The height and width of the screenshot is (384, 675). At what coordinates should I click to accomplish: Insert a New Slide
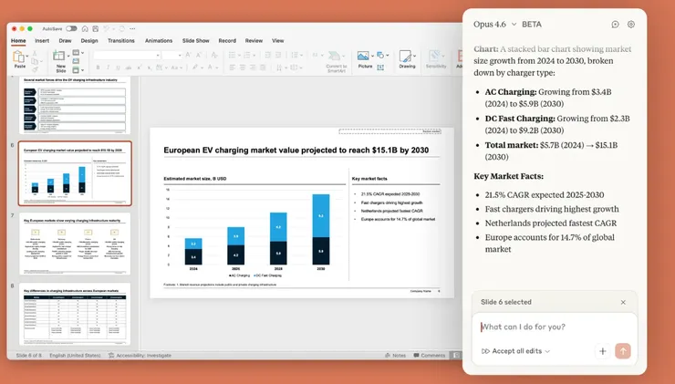pos(61,61)
